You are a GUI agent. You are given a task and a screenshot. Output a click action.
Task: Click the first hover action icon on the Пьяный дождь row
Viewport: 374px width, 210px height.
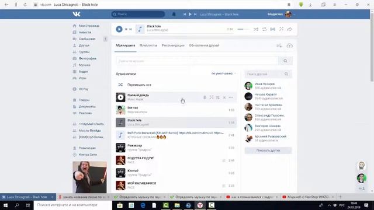205,97
